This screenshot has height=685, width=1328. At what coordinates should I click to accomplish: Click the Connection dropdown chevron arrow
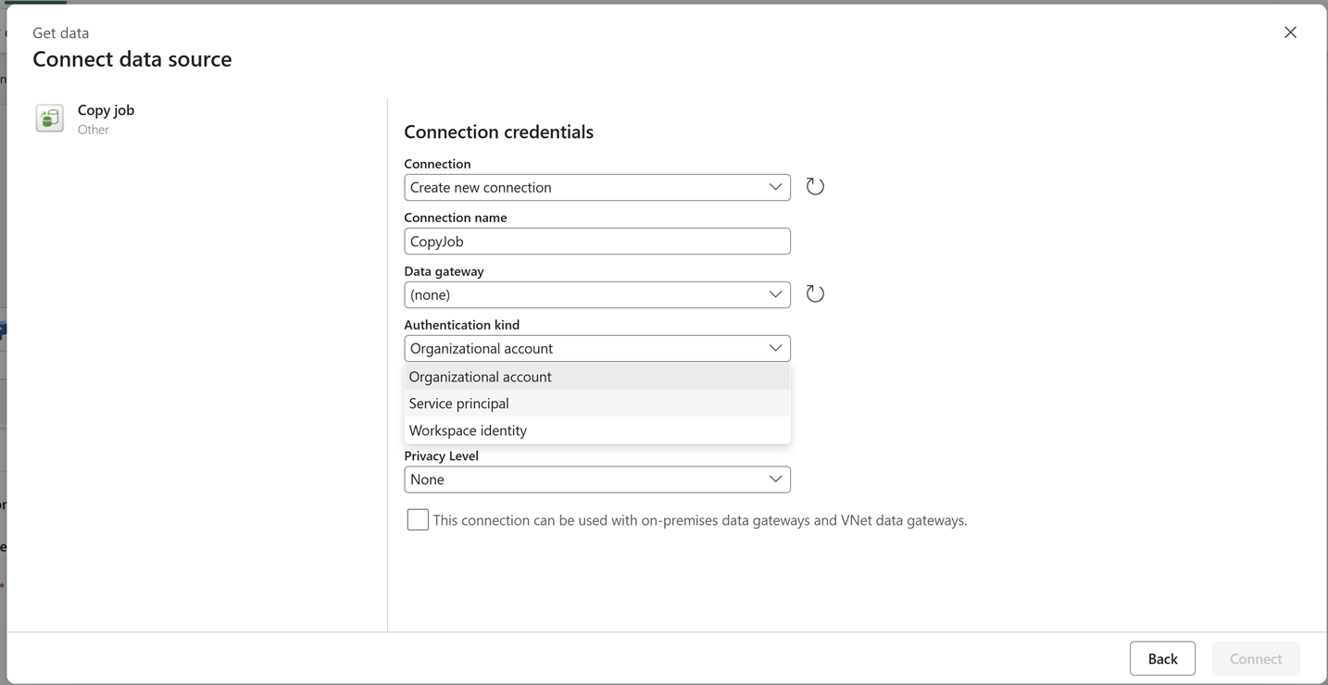775,187
